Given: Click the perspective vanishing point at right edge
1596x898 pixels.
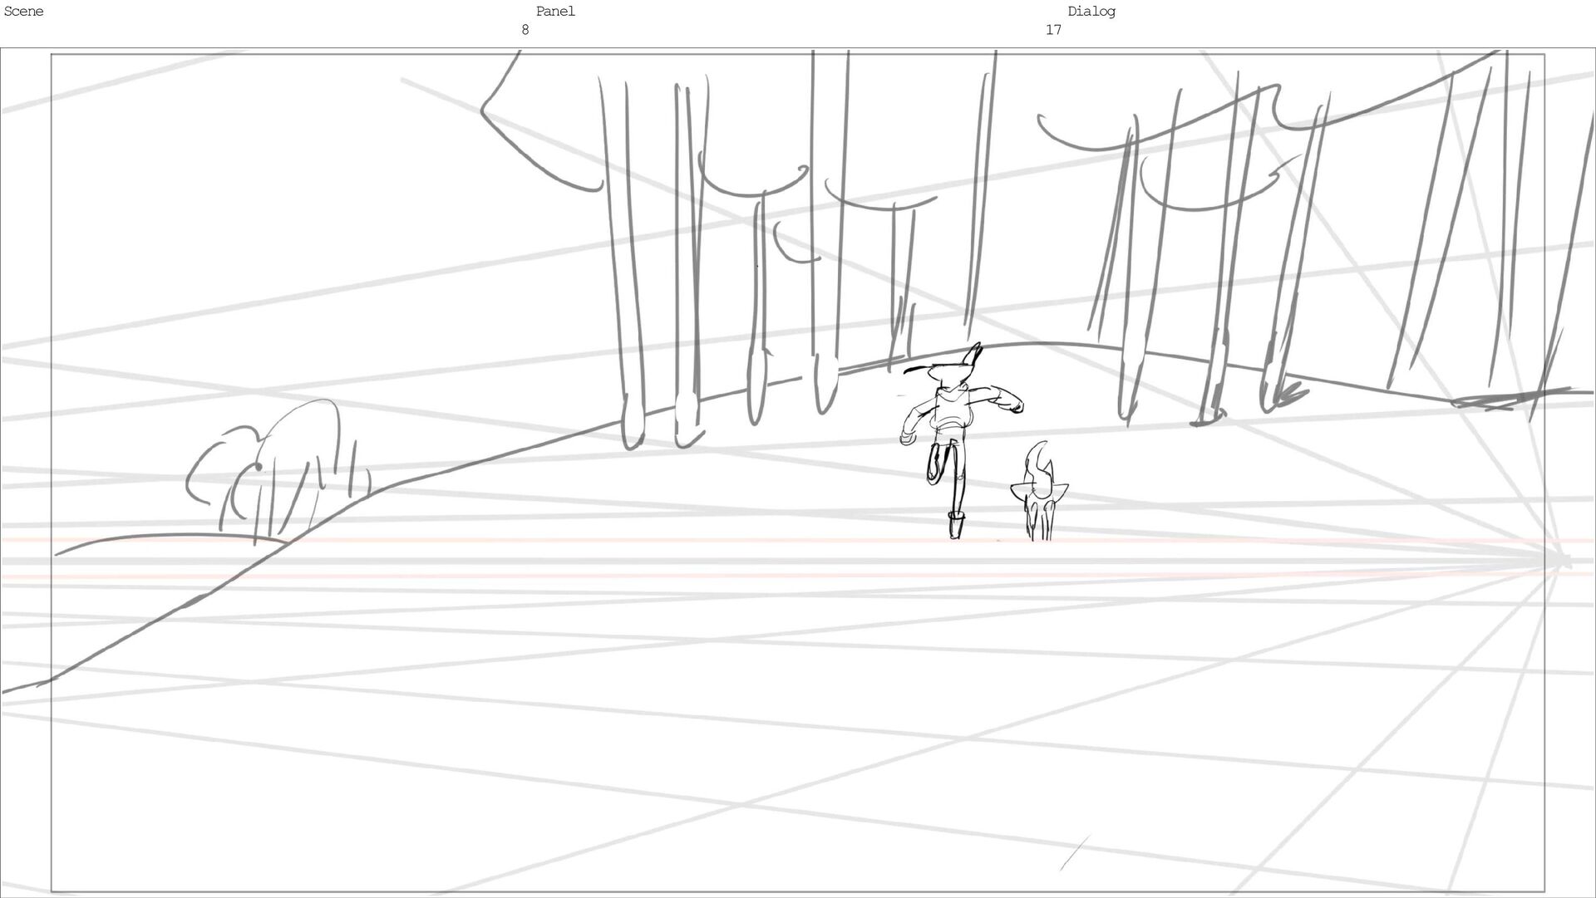Looking at the screenshot, I should 1563,562.
